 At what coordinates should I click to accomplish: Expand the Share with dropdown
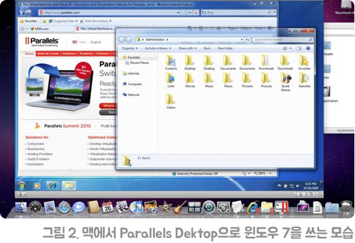tap(187, 48)
